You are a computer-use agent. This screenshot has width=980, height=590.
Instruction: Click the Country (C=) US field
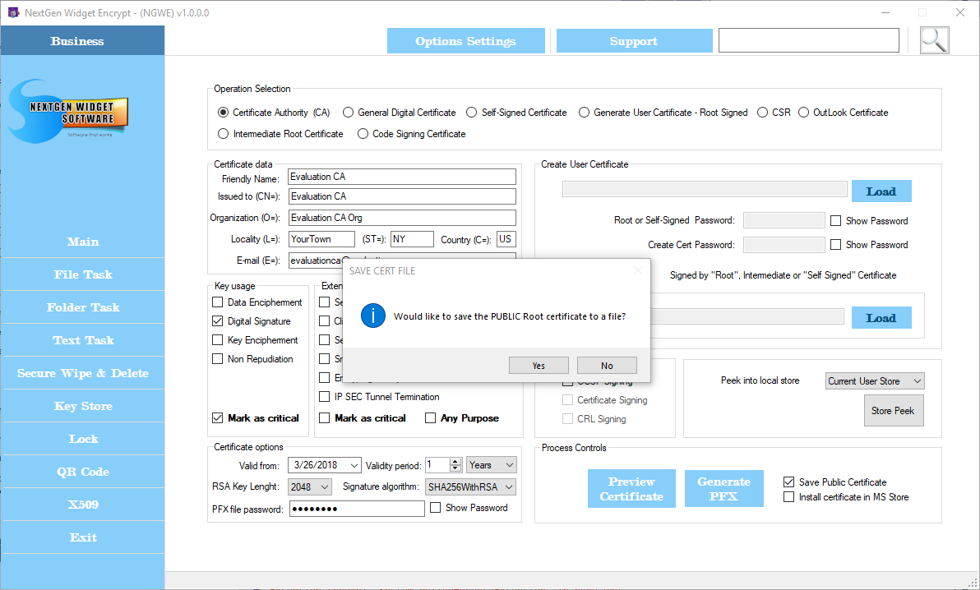tap(506, 239)
